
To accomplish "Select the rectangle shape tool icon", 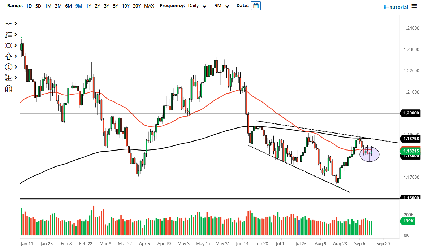I will (x=9, y=45).
